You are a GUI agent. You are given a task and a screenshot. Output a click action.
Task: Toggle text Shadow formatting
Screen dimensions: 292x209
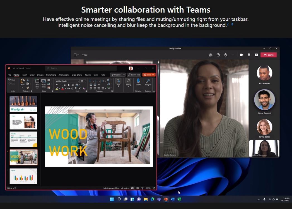69,85
